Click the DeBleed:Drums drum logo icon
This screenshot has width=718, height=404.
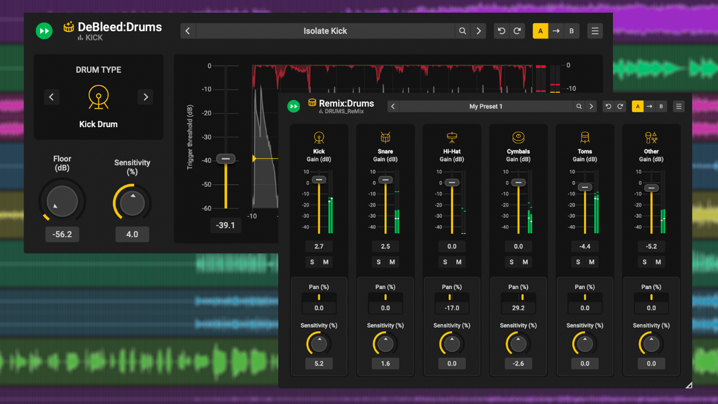pyautogui.click(x=69, y=26)
